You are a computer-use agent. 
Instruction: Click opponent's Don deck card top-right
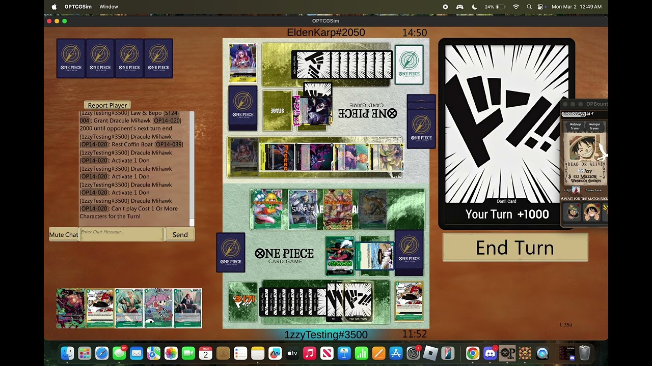(x=409, y=64)
